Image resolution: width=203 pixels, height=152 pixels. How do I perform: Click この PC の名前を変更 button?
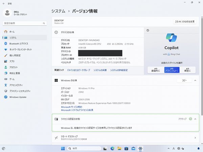(x=185, y=22)
